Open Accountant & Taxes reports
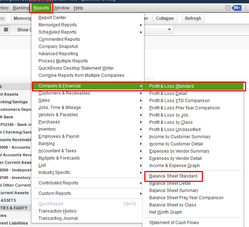Screen dimensions: 249x227 pos(88,151)
